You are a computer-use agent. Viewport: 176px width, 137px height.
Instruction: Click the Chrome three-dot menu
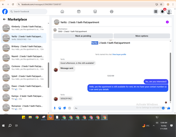click(173, 4)
